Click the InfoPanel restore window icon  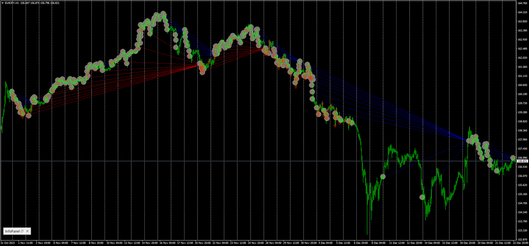[x=22, y=231]
